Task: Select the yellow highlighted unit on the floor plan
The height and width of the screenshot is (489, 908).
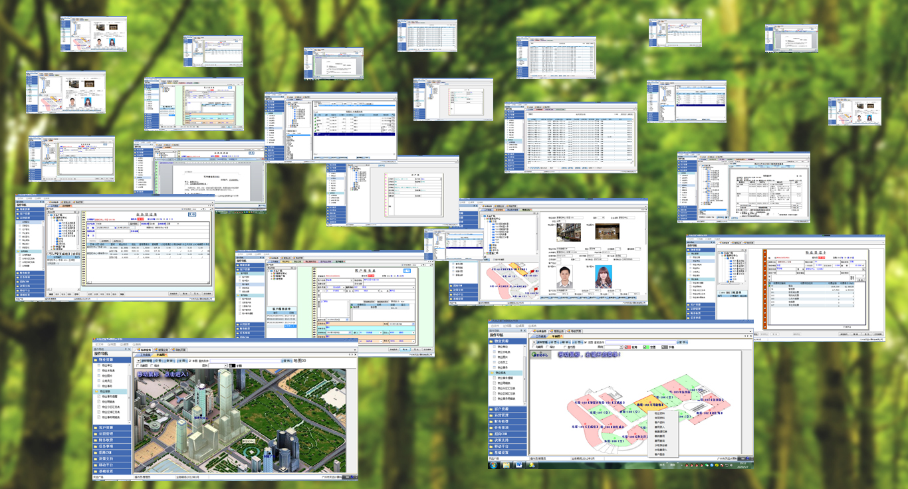Action: tap(649, 405)
